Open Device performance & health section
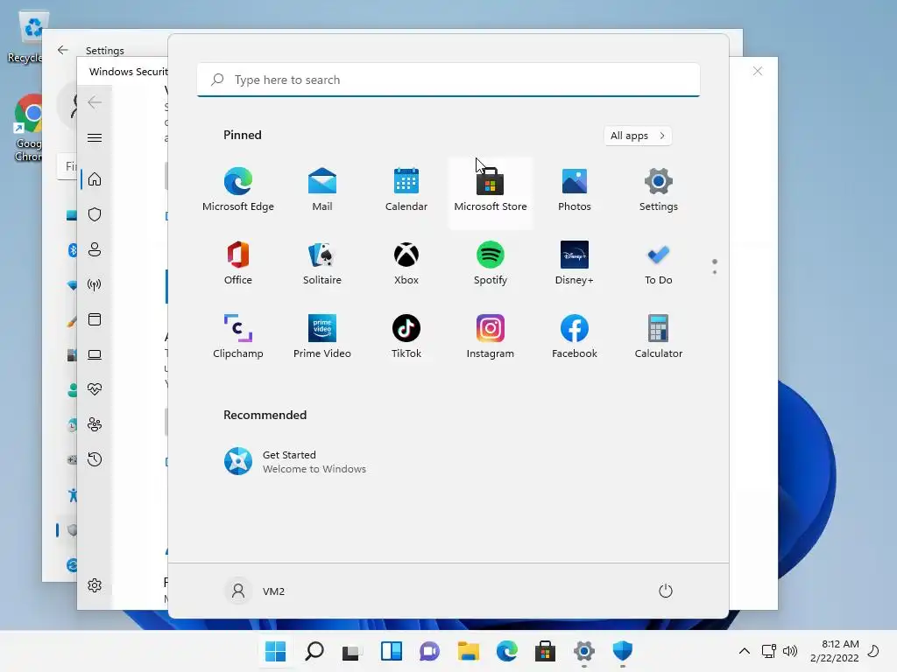The height and width of the screenshot is (672, 897). coord(95,389)
